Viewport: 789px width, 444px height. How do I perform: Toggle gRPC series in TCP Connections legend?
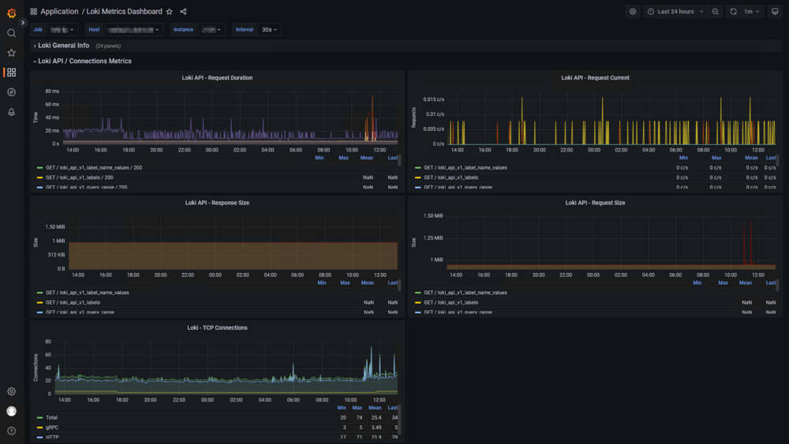coord(52,427)
